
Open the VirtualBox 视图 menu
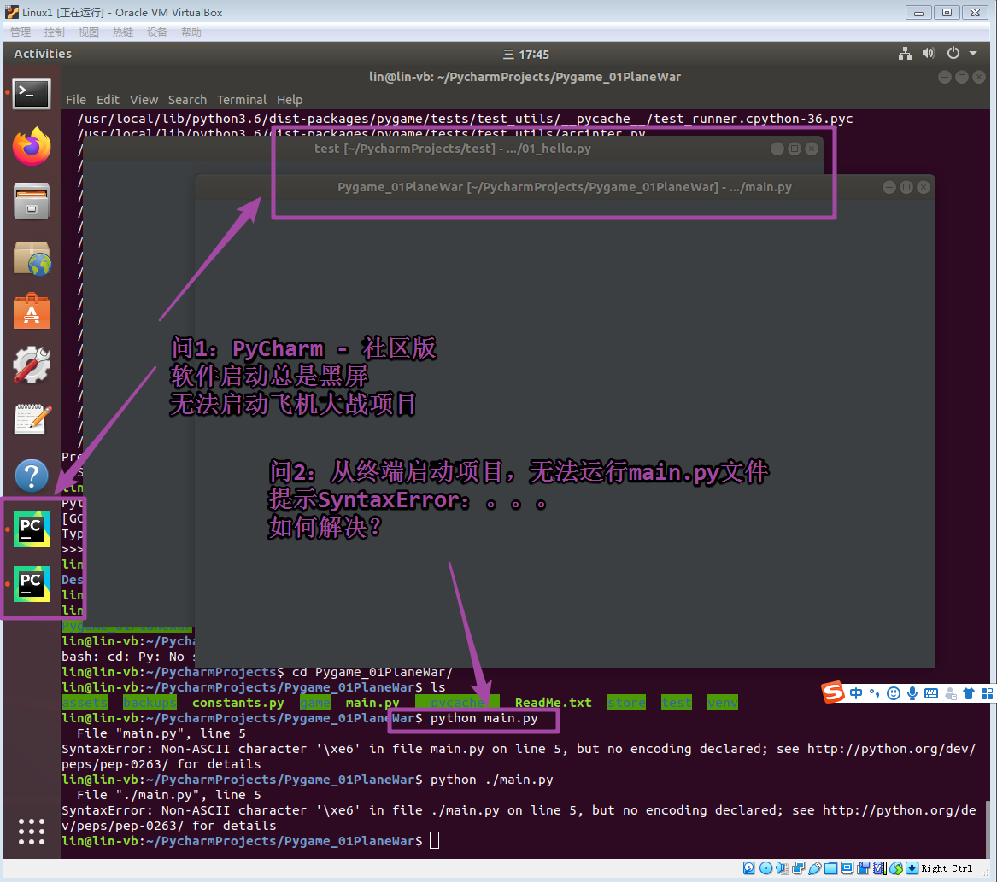88,32
